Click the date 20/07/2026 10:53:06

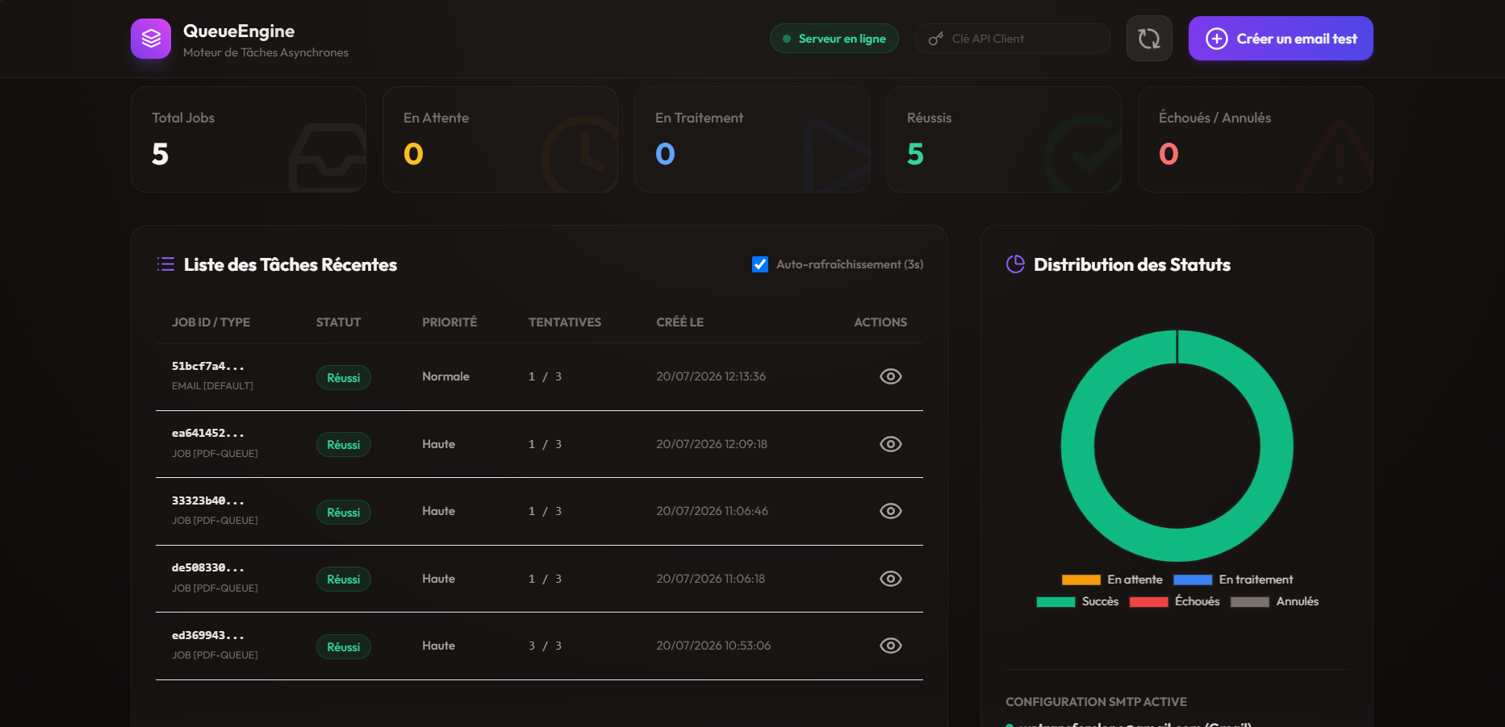tap(713, 646)
